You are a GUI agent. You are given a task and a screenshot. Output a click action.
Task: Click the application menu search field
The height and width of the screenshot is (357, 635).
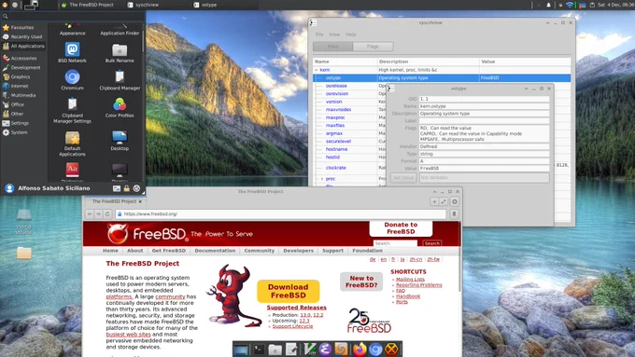[73, 16]
